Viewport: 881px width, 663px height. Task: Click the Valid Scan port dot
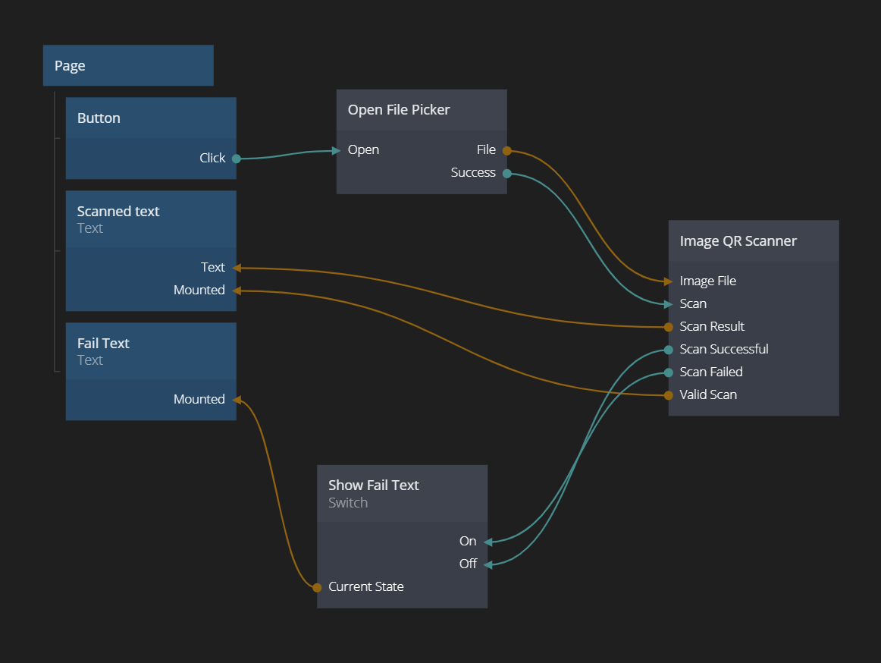669,395
